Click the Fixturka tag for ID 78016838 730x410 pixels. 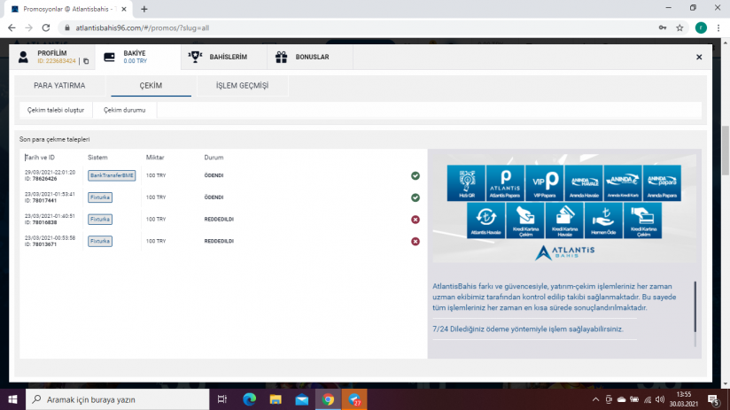point(100,220)
